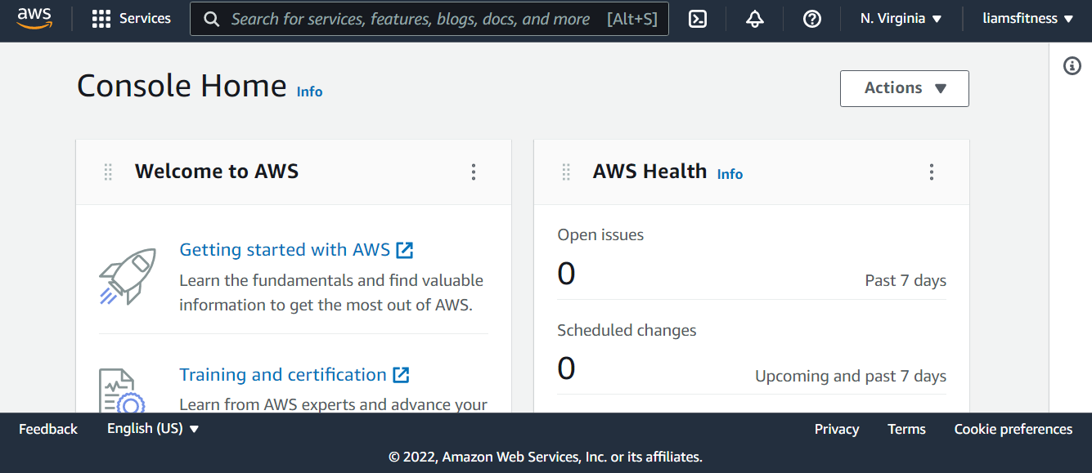Screen dimensions: 1092x473
Task: Expand the liamsfitness account dropdown
Action: click(x=1027, y=19)
